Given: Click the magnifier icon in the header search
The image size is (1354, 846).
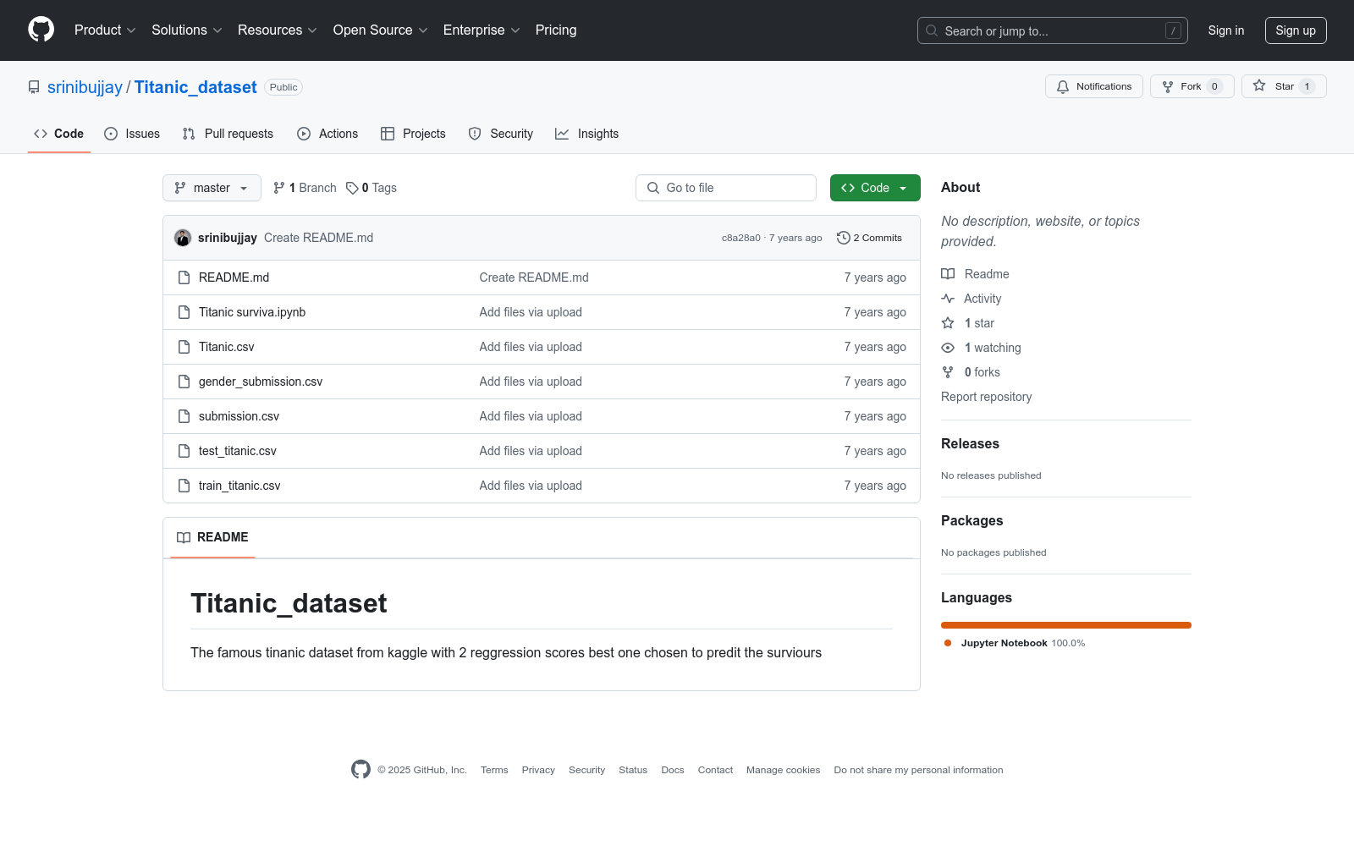Looking at the screenshot, I should point(932,30).
